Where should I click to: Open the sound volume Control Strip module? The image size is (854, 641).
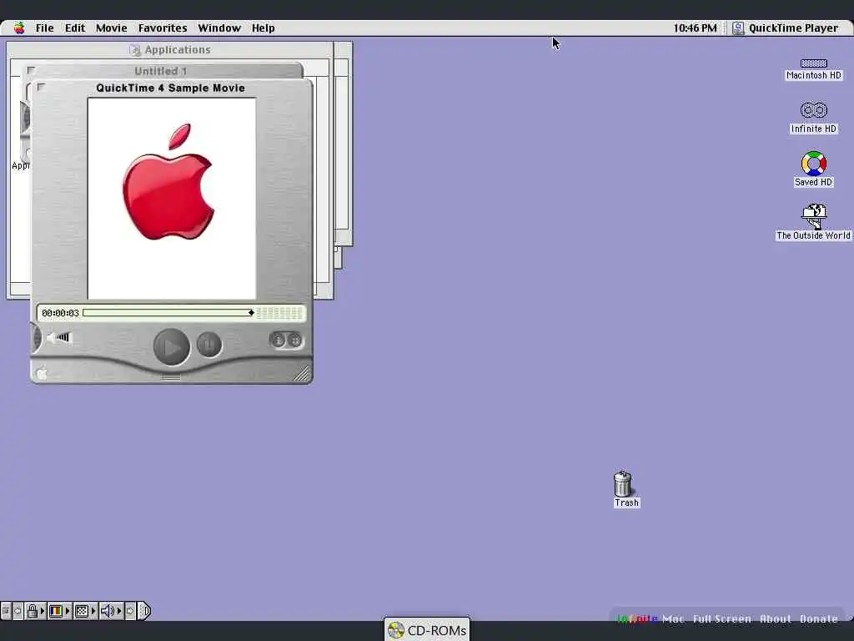click(108, 611)
